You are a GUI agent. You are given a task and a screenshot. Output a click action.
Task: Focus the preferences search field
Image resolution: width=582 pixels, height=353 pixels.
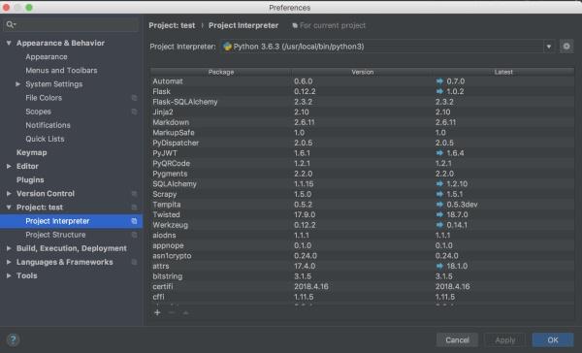pos(71,24)
